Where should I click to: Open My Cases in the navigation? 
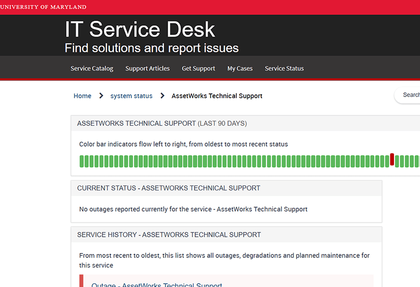point(240,69)
